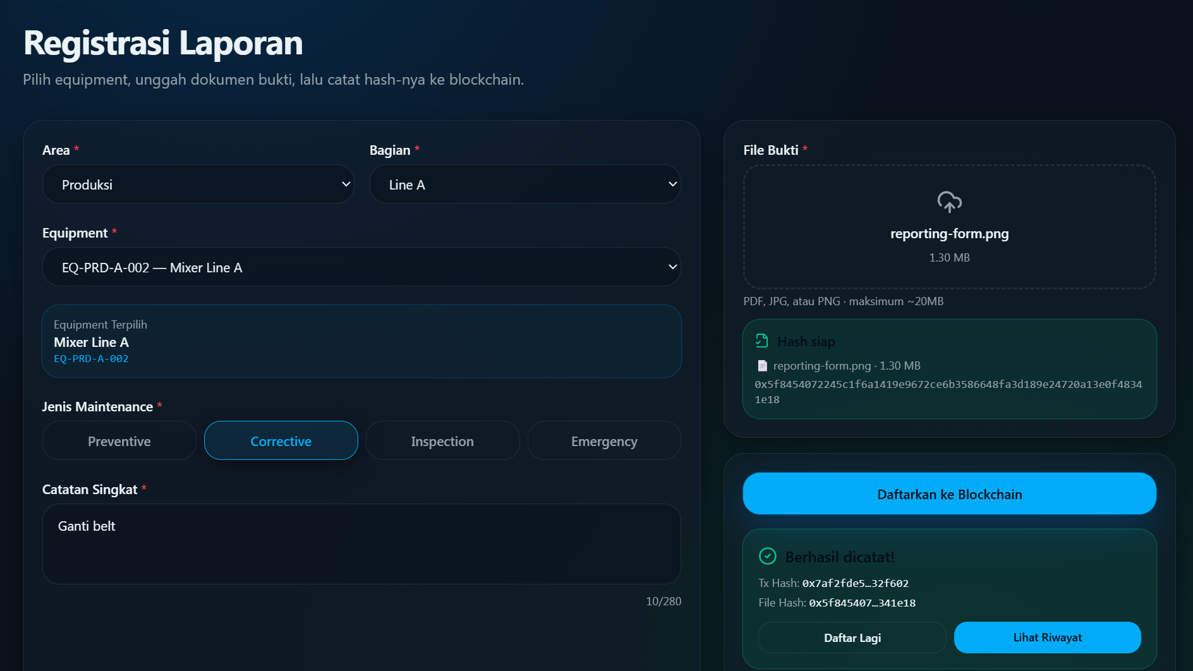Click the Lihat Riwayat button
This screenshot has height=671, width=1193.
pos(1047,638)
